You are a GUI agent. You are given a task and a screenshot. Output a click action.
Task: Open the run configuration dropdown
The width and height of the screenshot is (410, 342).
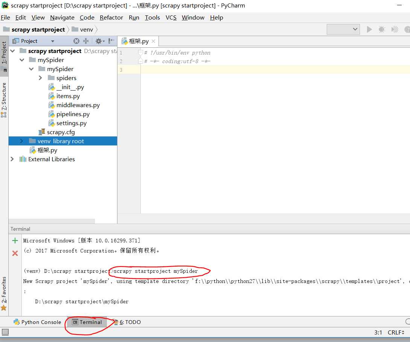tap(343, 29)
